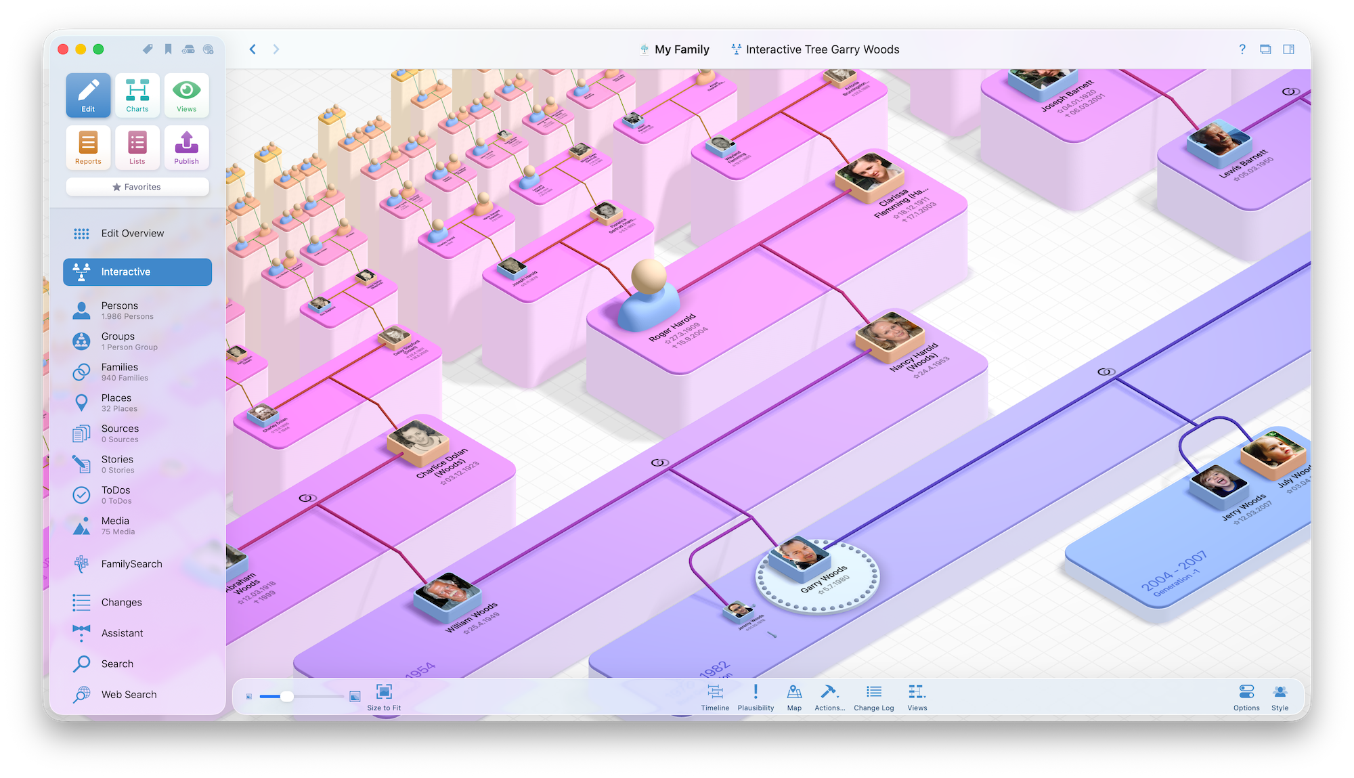Click the Style icon in toolbar
This screenshot has width=1354, height=778.
pos(1280,692)
